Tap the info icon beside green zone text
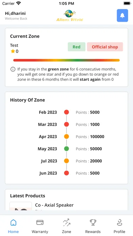Image resolution: width=133 pixels, height=236 pixels. [13, 69]
